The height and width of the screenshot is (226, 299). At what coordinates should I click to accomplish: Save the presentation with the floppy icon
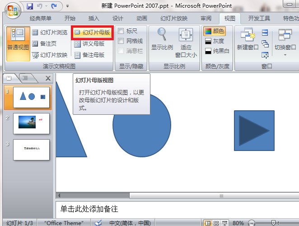[x=30, y=6]
